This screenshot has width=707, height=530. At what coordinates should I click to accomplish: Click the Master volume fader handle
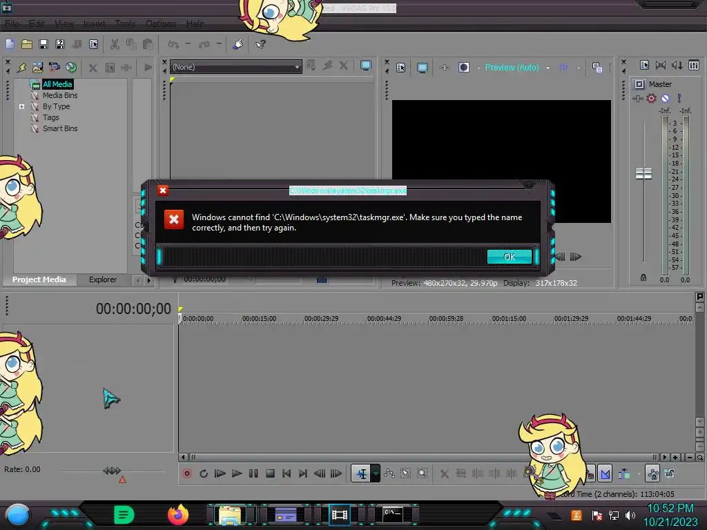644,173
